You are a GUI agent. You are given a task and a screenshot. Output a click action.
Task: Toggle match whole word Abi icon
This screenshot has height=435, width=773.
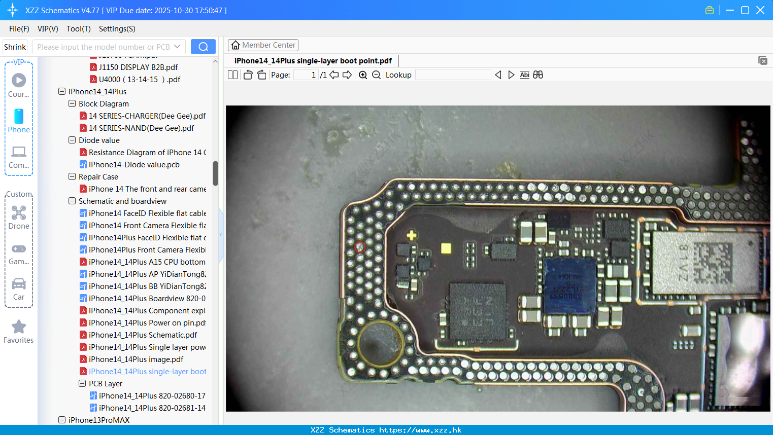click(x=525, y=75)
